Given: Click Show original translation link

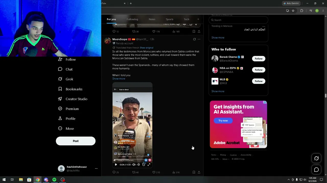Looking at the screenshot, I should pos(146,48).
